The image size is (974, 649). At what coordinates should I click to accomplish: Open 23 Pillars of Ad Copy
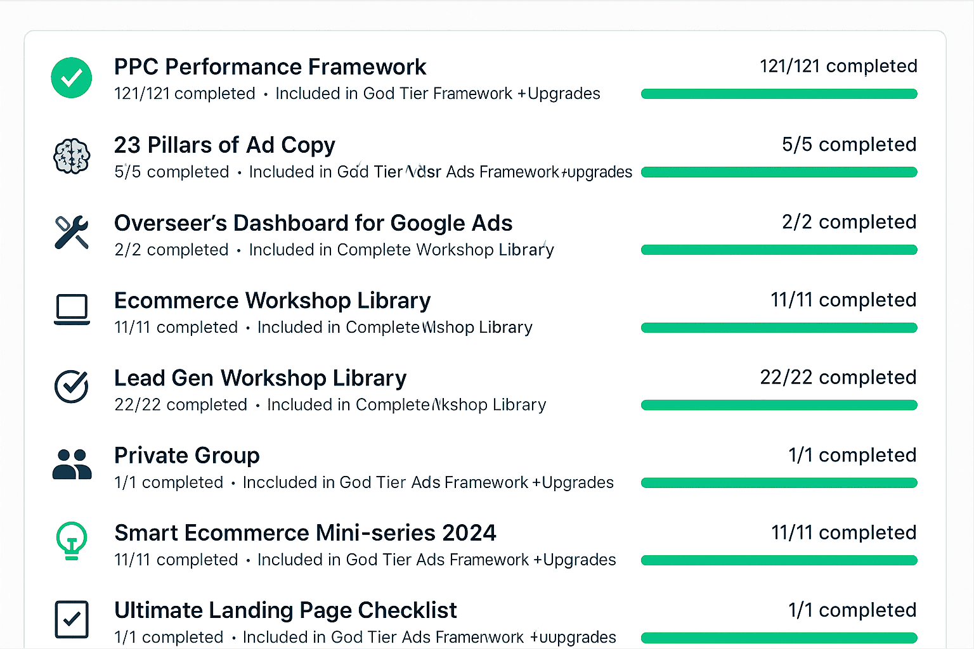(224, 145)
